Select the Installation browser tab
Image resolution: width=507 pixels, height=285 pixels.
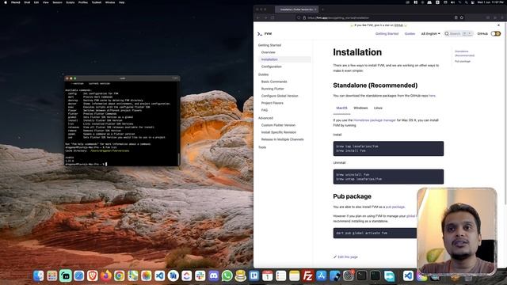tap(296, 9)
